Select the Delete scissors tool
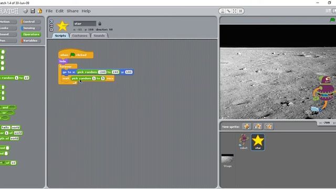336x189 pixels. pos(229,11)
